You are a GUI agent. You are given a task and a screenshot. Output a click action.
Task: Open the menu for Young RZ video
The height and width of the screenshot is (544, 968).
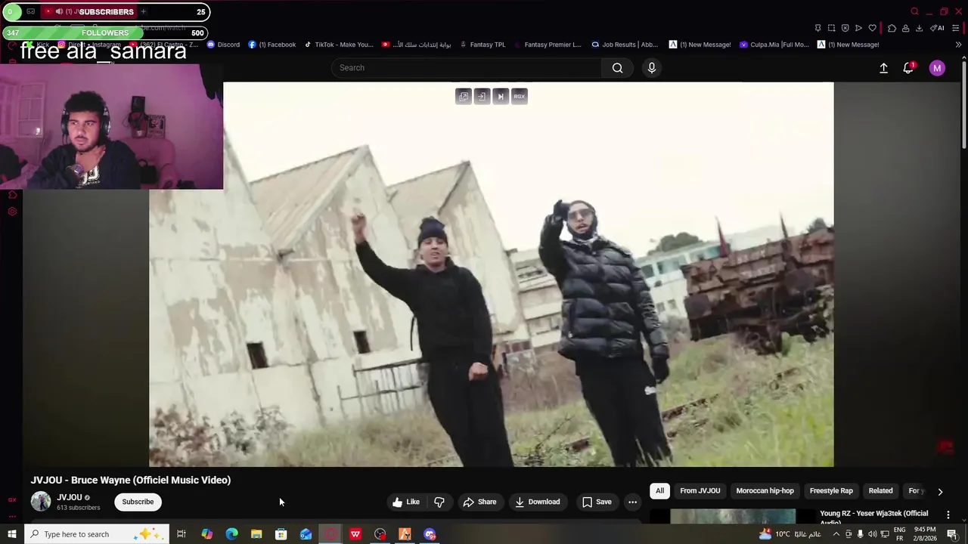click(948, 515)
